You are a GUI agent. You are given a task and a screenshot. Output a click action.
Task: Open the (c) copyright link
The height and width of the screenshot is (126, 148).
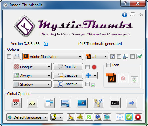[x=46, y=44]
